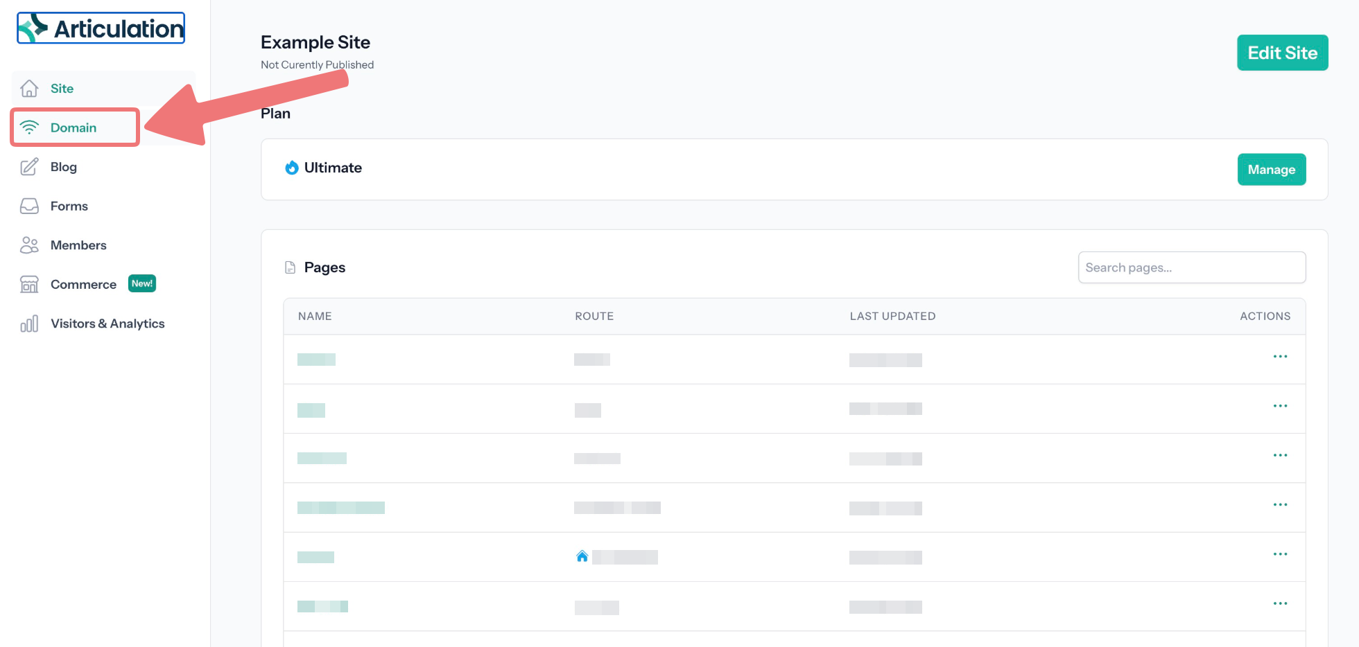Click the LAST UPDATED column header
1359x647 pixels.
(x=893, y=316)
